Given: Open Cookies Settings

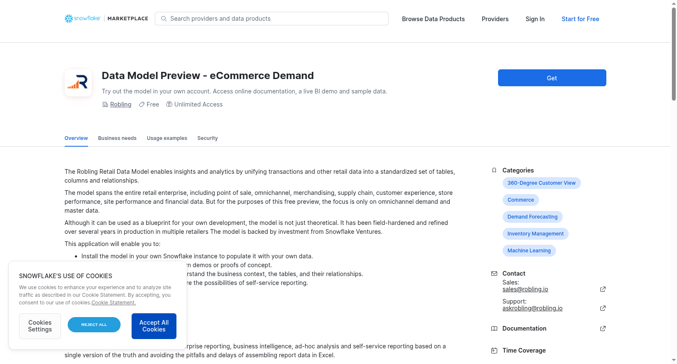Looking at the screenshot, I should point(40,326).
